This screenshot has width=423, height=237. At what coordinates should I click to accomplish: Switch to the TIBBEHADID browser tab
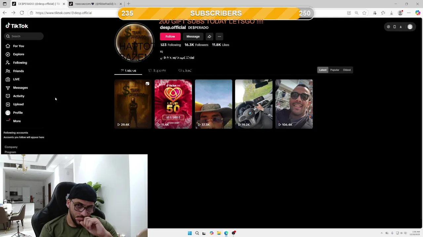[96, 4]
